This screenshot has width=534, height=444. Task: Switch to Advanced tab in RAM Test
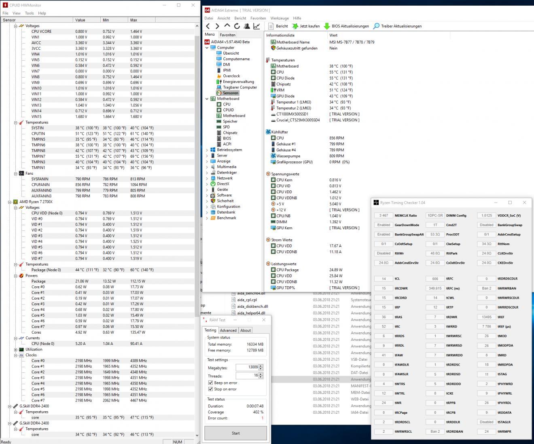click(228, 330)
